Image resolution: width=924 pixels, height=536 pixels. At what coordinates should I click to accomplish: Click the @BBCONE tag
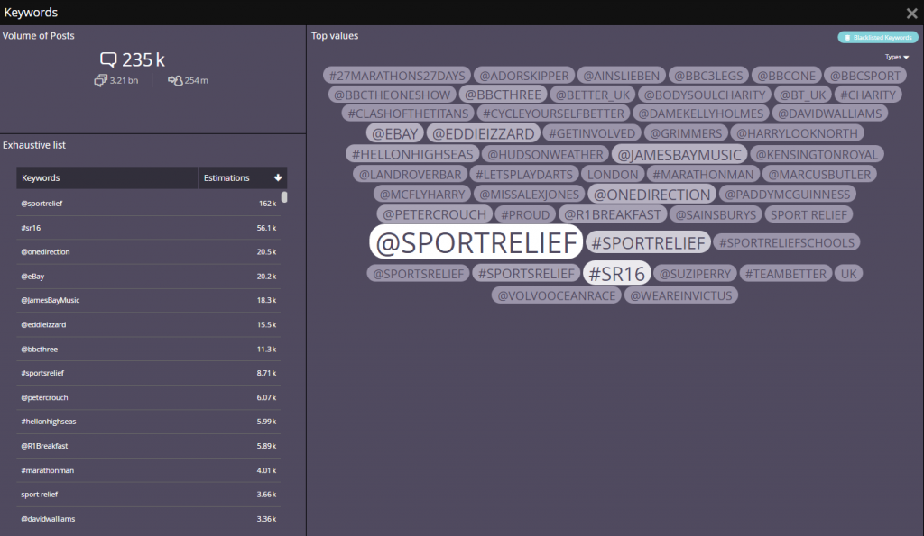pyautogui.click(x=787, y=76)
